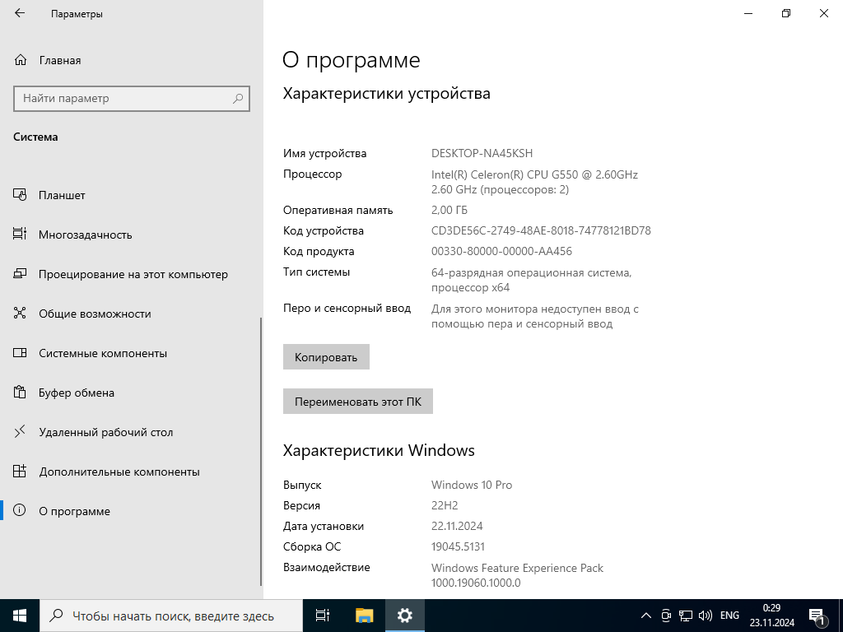Viewport: 843px width, 632px height.
Task: Click product code 00330-80000-00000-AA456
Action: click(x=501, y=251)
